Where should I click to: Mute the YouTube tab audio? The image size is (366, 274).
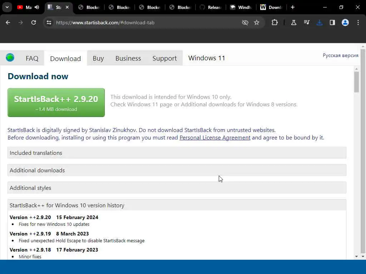point(37,7)
